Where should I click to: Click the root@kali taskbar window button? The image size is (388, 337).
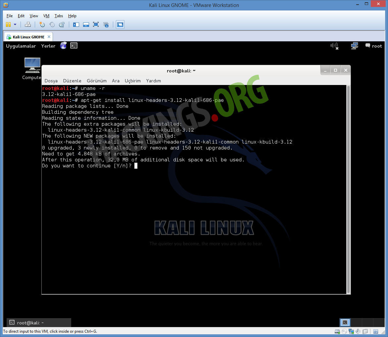pyautogui.click(x=39, y=323)
